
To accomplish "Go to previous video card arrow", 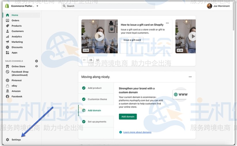I will (84, 60).
